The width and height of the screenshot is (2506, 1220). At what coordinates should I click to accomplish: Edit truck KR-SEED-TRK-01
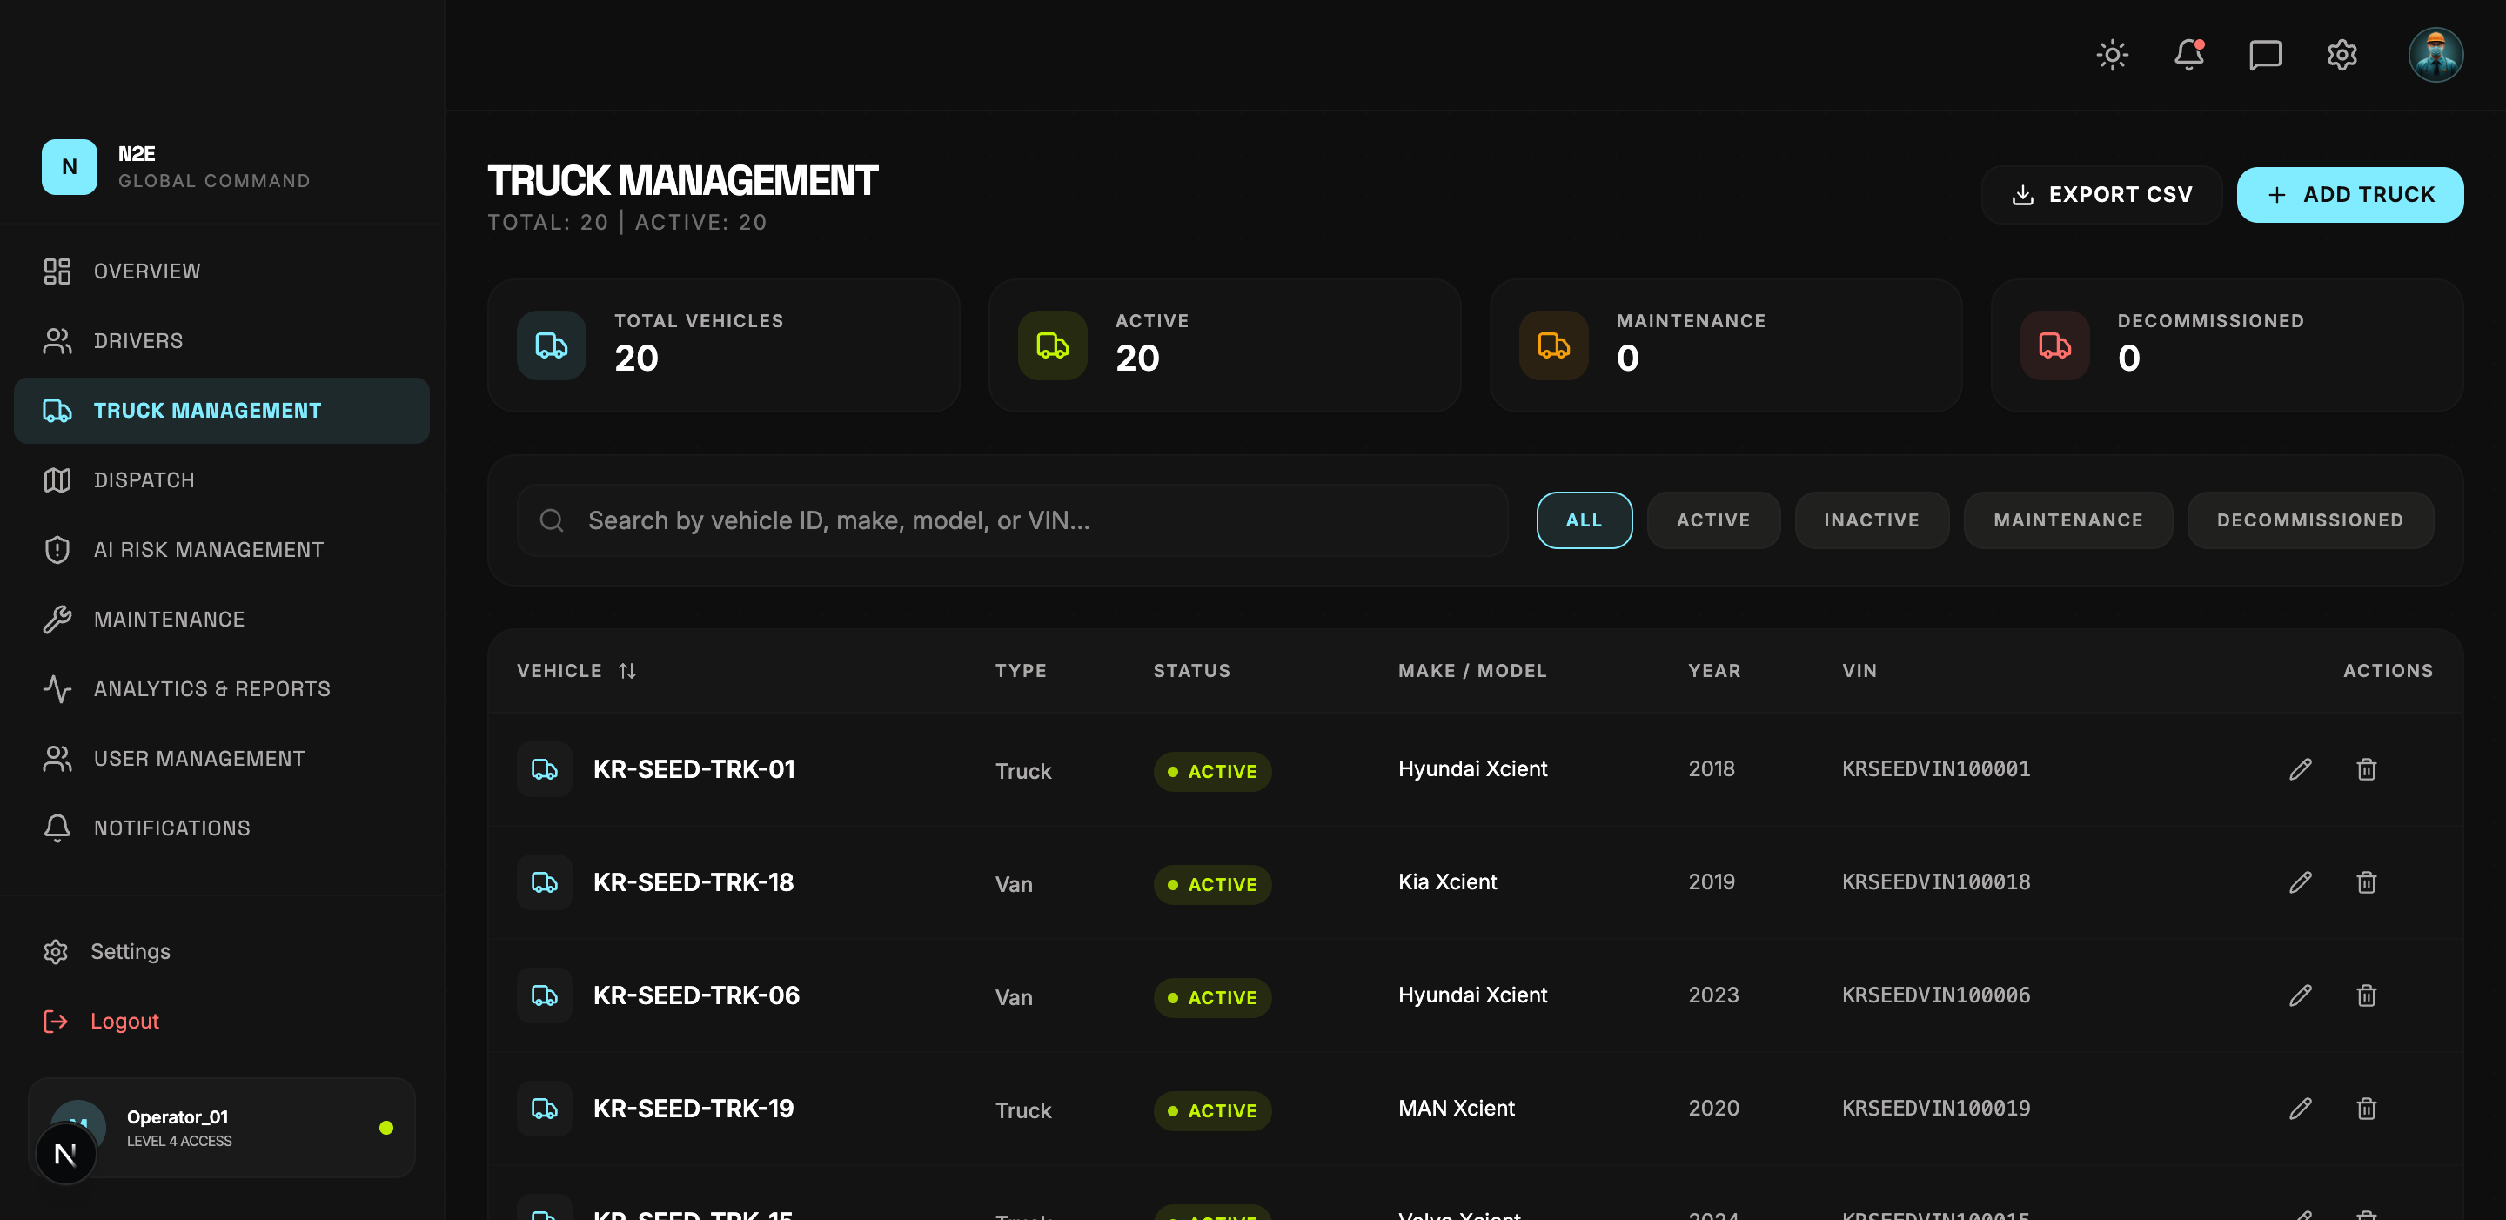click(2300, 769)
